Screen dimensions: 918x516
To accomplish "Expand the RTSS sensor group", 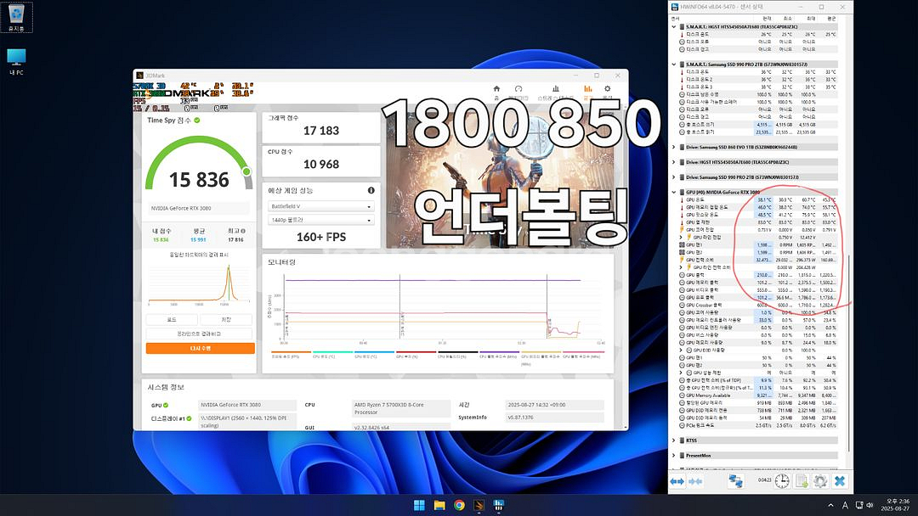I will point(674,440).
